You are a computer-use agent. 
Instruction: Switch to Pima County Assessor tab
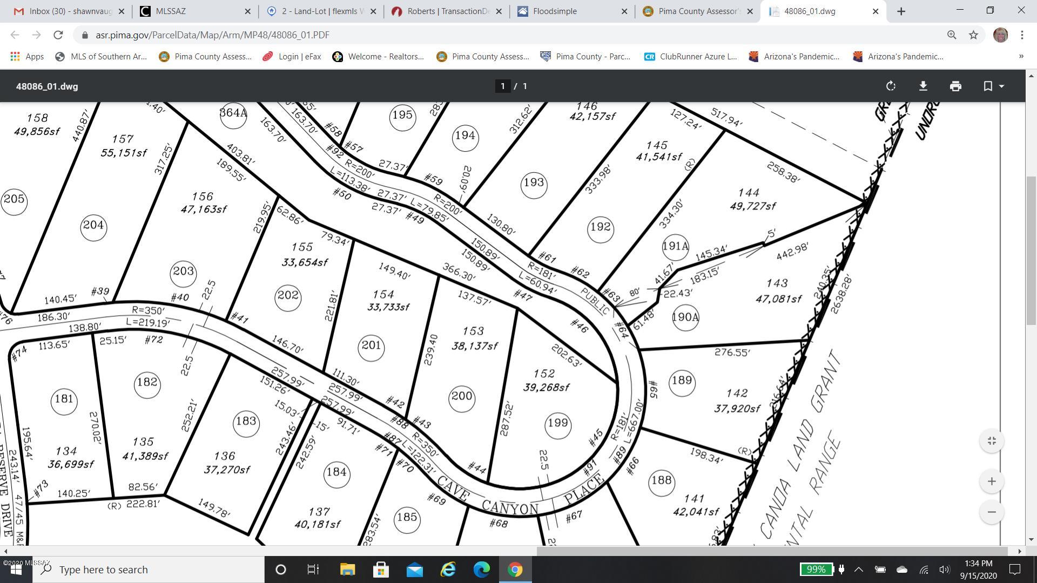click(x=697, y=11)
